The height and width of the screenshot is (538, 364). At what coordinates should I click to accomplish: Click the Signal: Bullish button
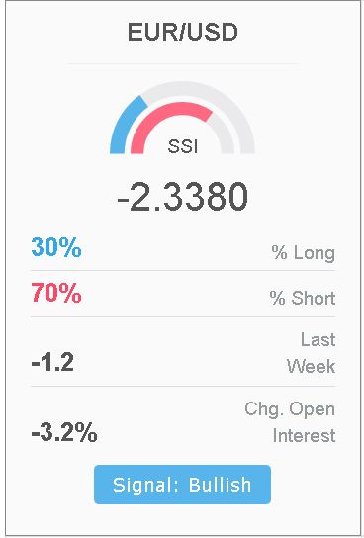(x=182, y=485)
